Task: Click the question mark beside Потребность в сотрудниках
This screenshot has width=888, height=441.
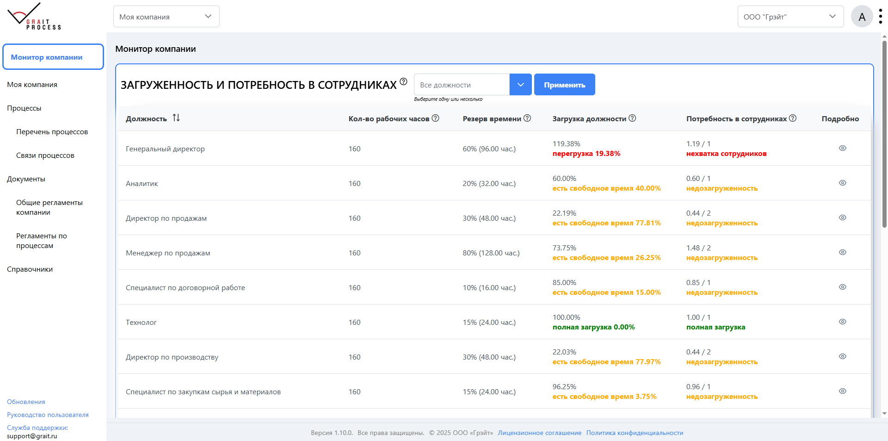Action: (793, 118)
